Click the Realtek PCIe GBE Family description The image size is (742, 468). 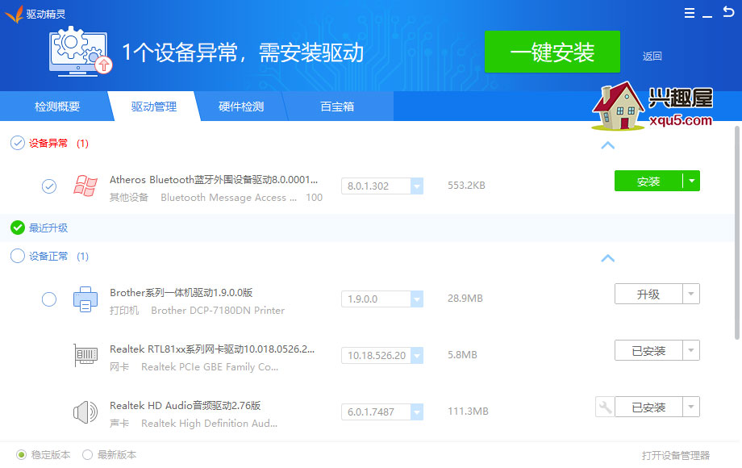(210, 366)
